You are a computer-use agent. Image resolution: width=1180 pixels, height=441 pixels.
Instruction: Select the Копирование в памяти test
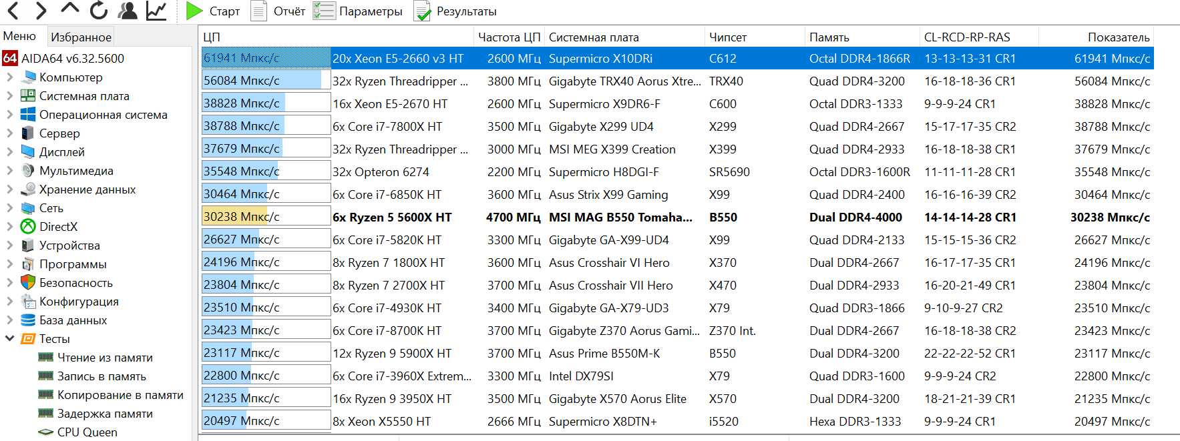pos(120,395)
